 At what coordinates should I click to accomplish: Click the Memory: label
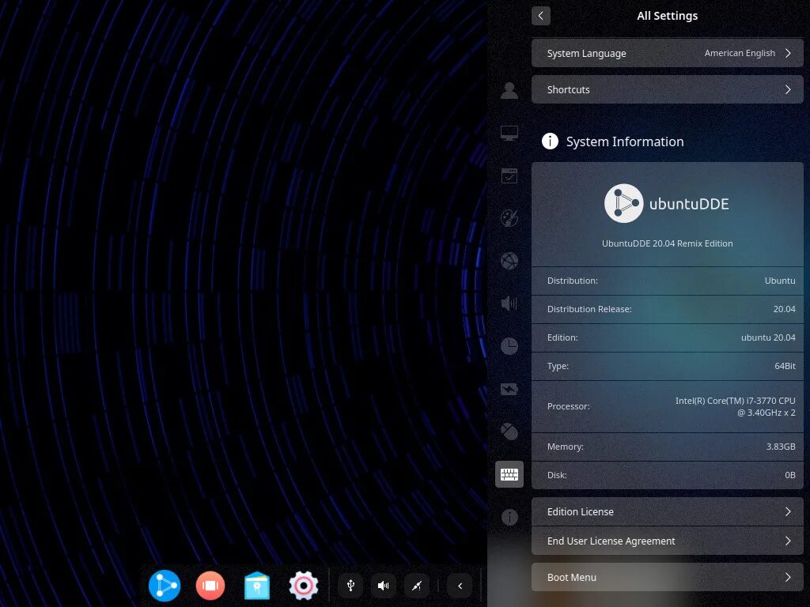pos(565,447)
